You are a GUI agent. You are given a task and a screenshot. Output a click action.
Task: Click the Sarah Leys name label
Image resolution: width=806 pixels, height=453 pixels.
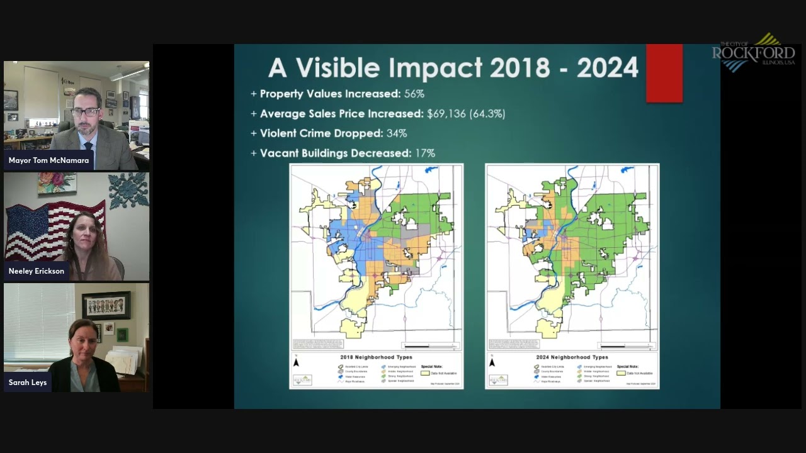[28, 382]
